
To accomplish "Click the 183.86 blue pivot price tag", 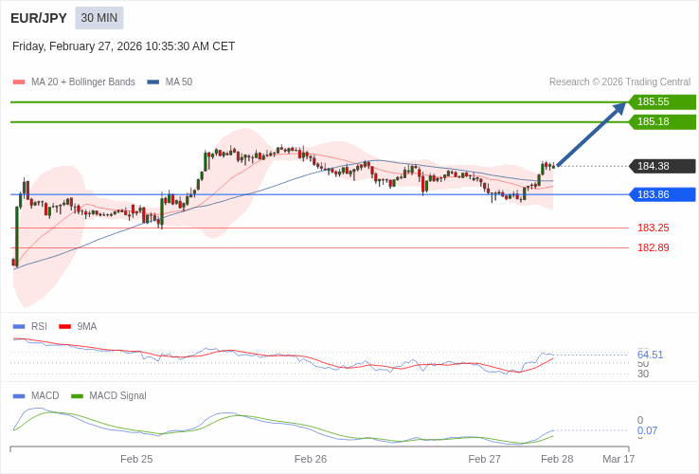I will (x=661, y=194).
